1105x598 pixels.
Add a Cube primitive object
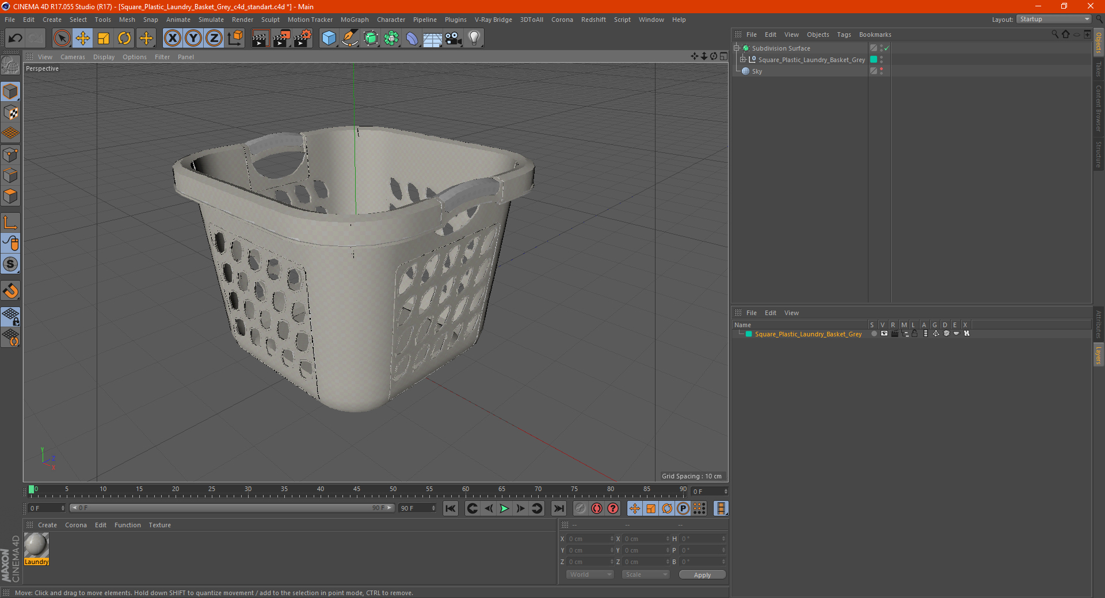coord(329,39)
